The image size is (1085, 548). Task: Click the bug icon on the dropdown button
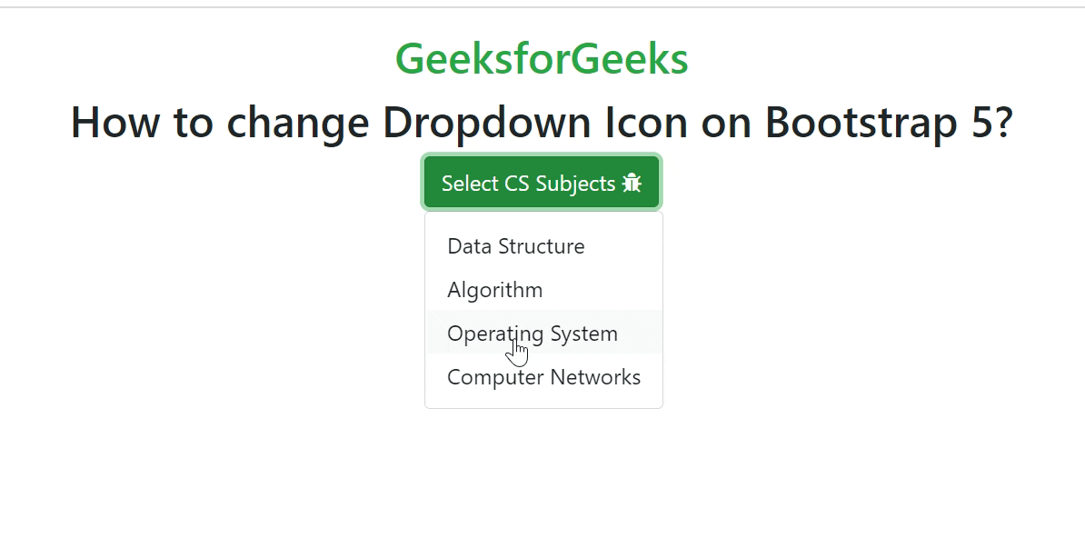pos(632,183)
